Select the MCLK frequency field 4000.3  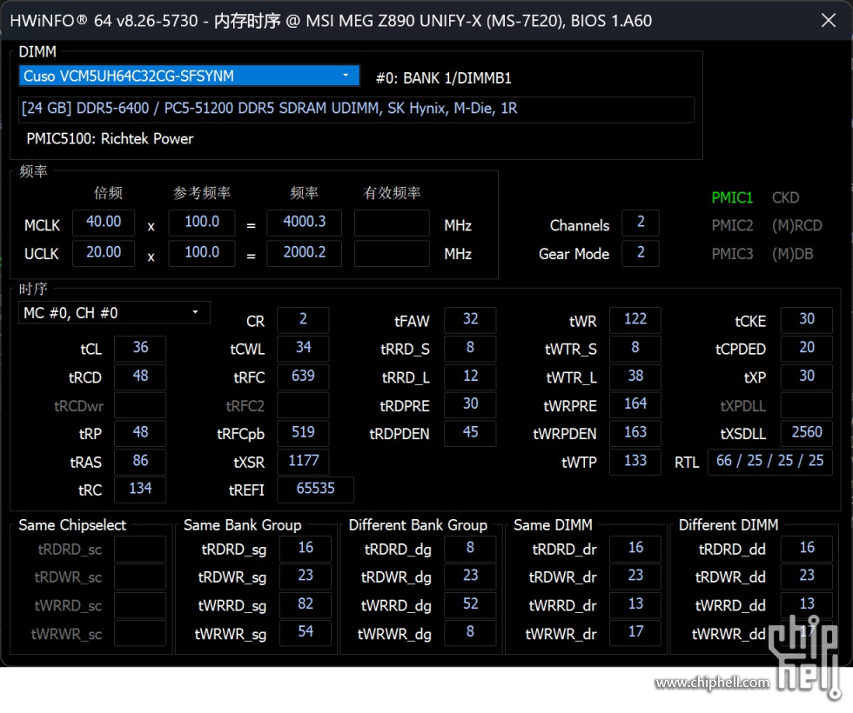(304, 223)
